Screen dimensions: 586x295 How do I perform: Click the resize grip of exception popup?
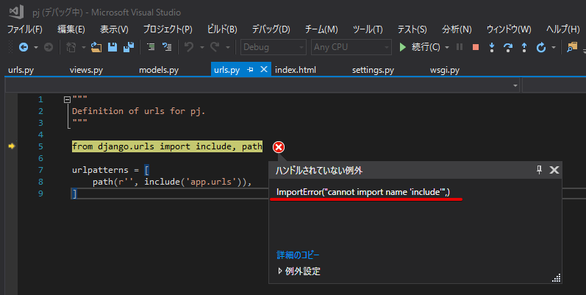[x=556, y=278]
